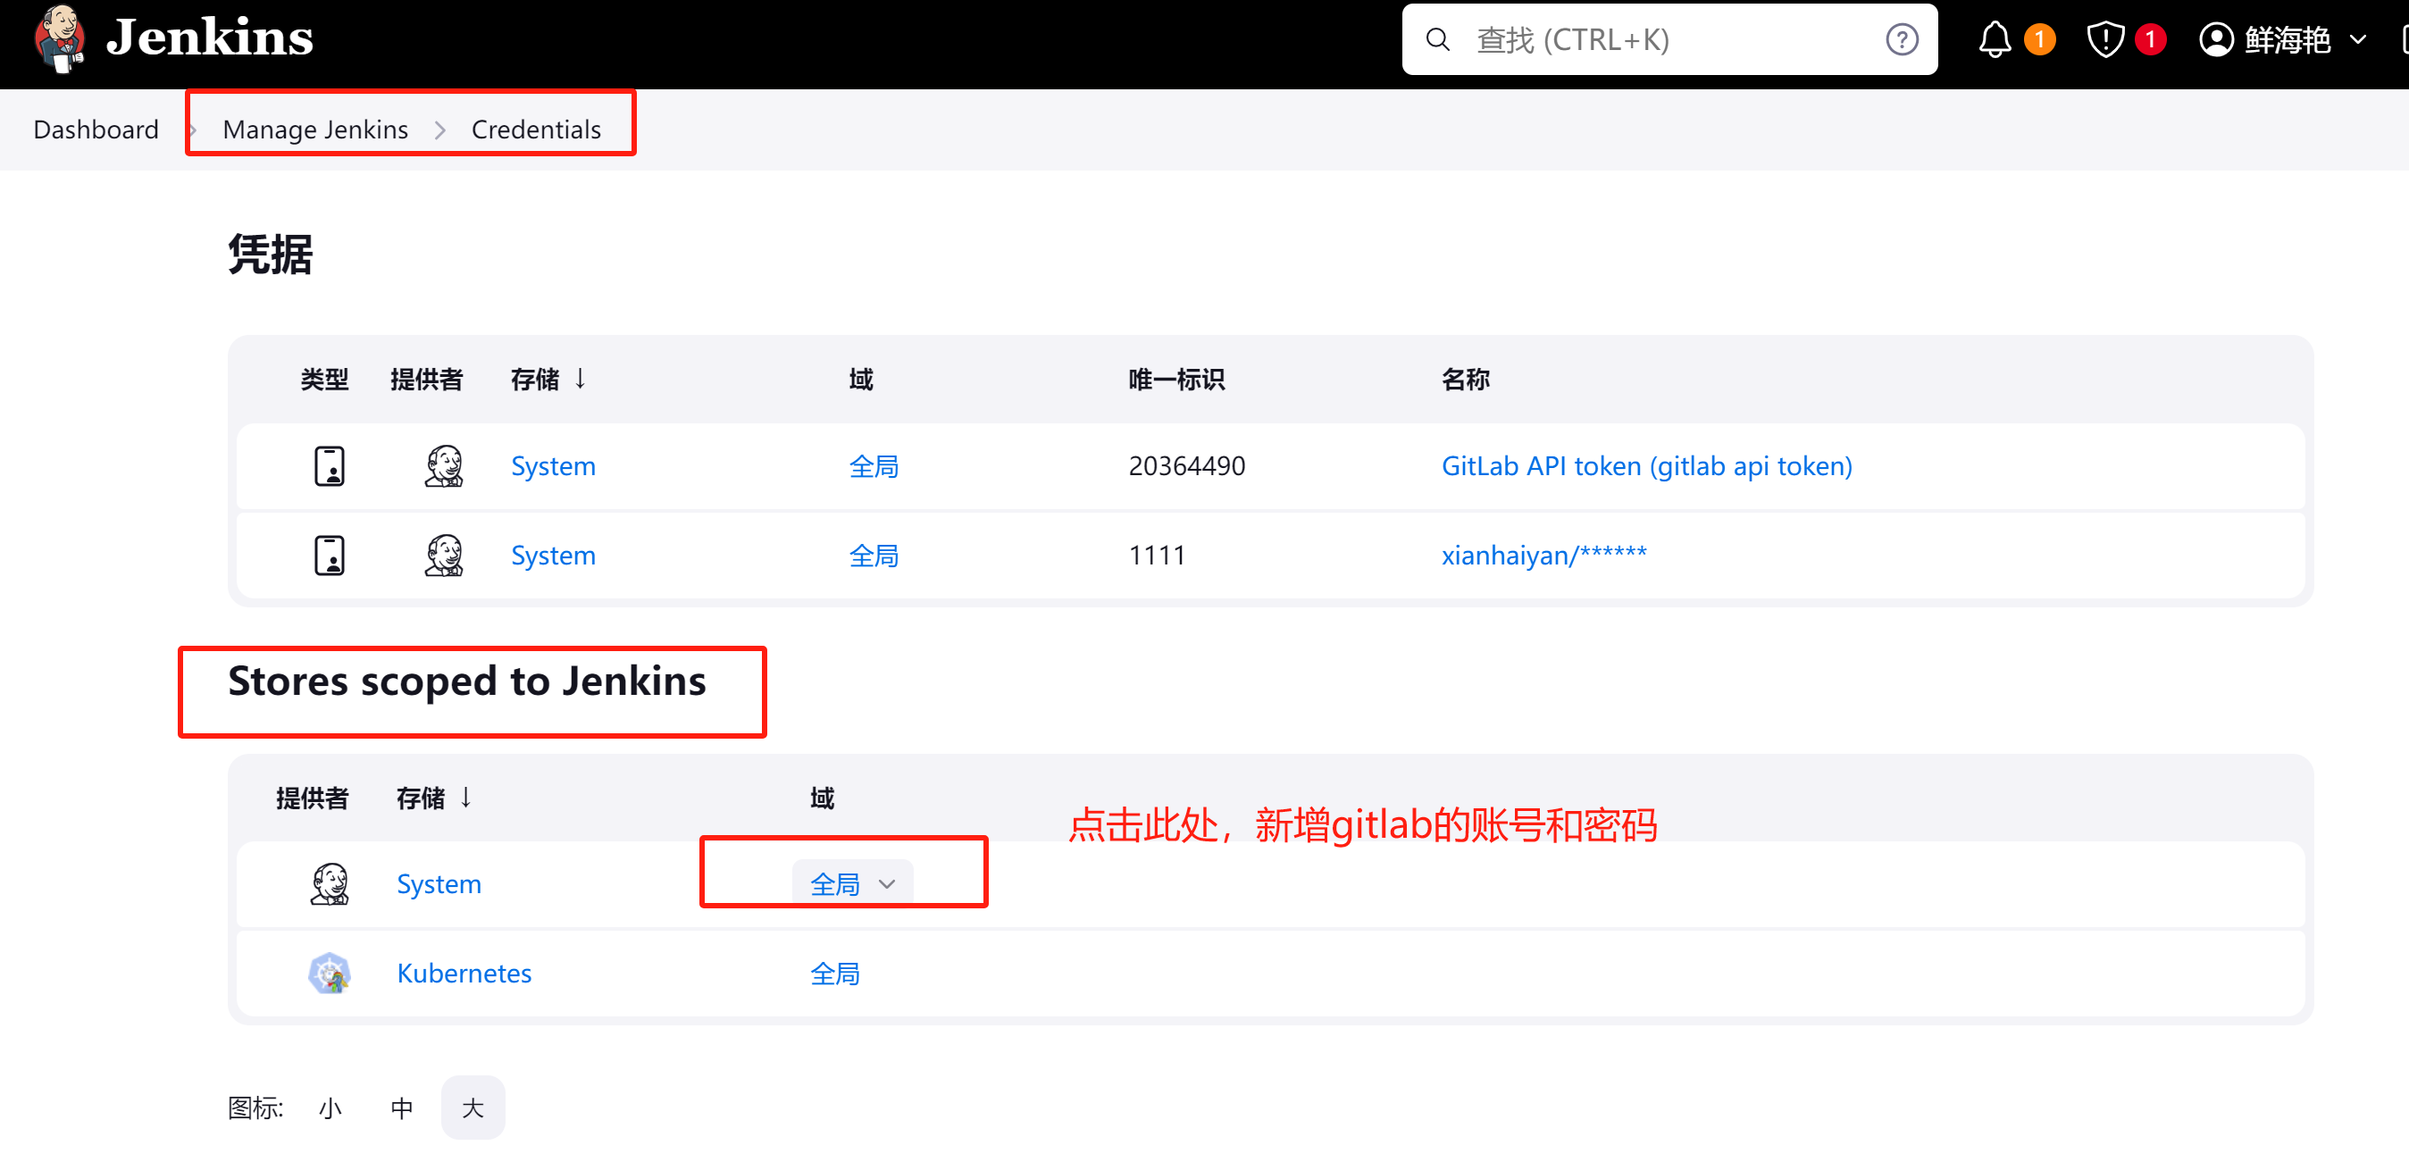Screen dimensions: 2409x1162
Task: Open the account dropdown chevron next to 鲜海艳
Action: [2360, 39]
